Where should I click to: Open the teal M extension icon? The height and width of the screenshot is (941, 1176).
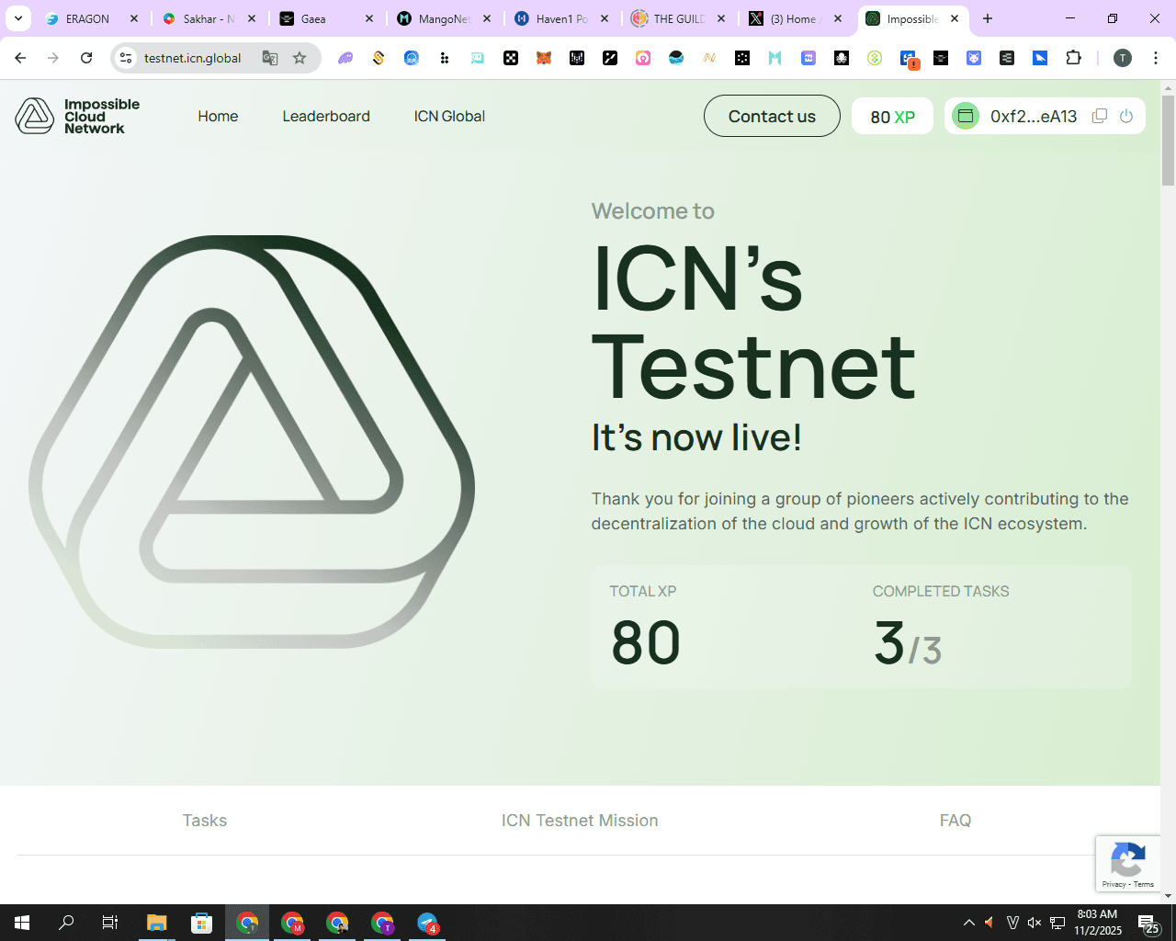pyautogui.click(x=775, y=58)
